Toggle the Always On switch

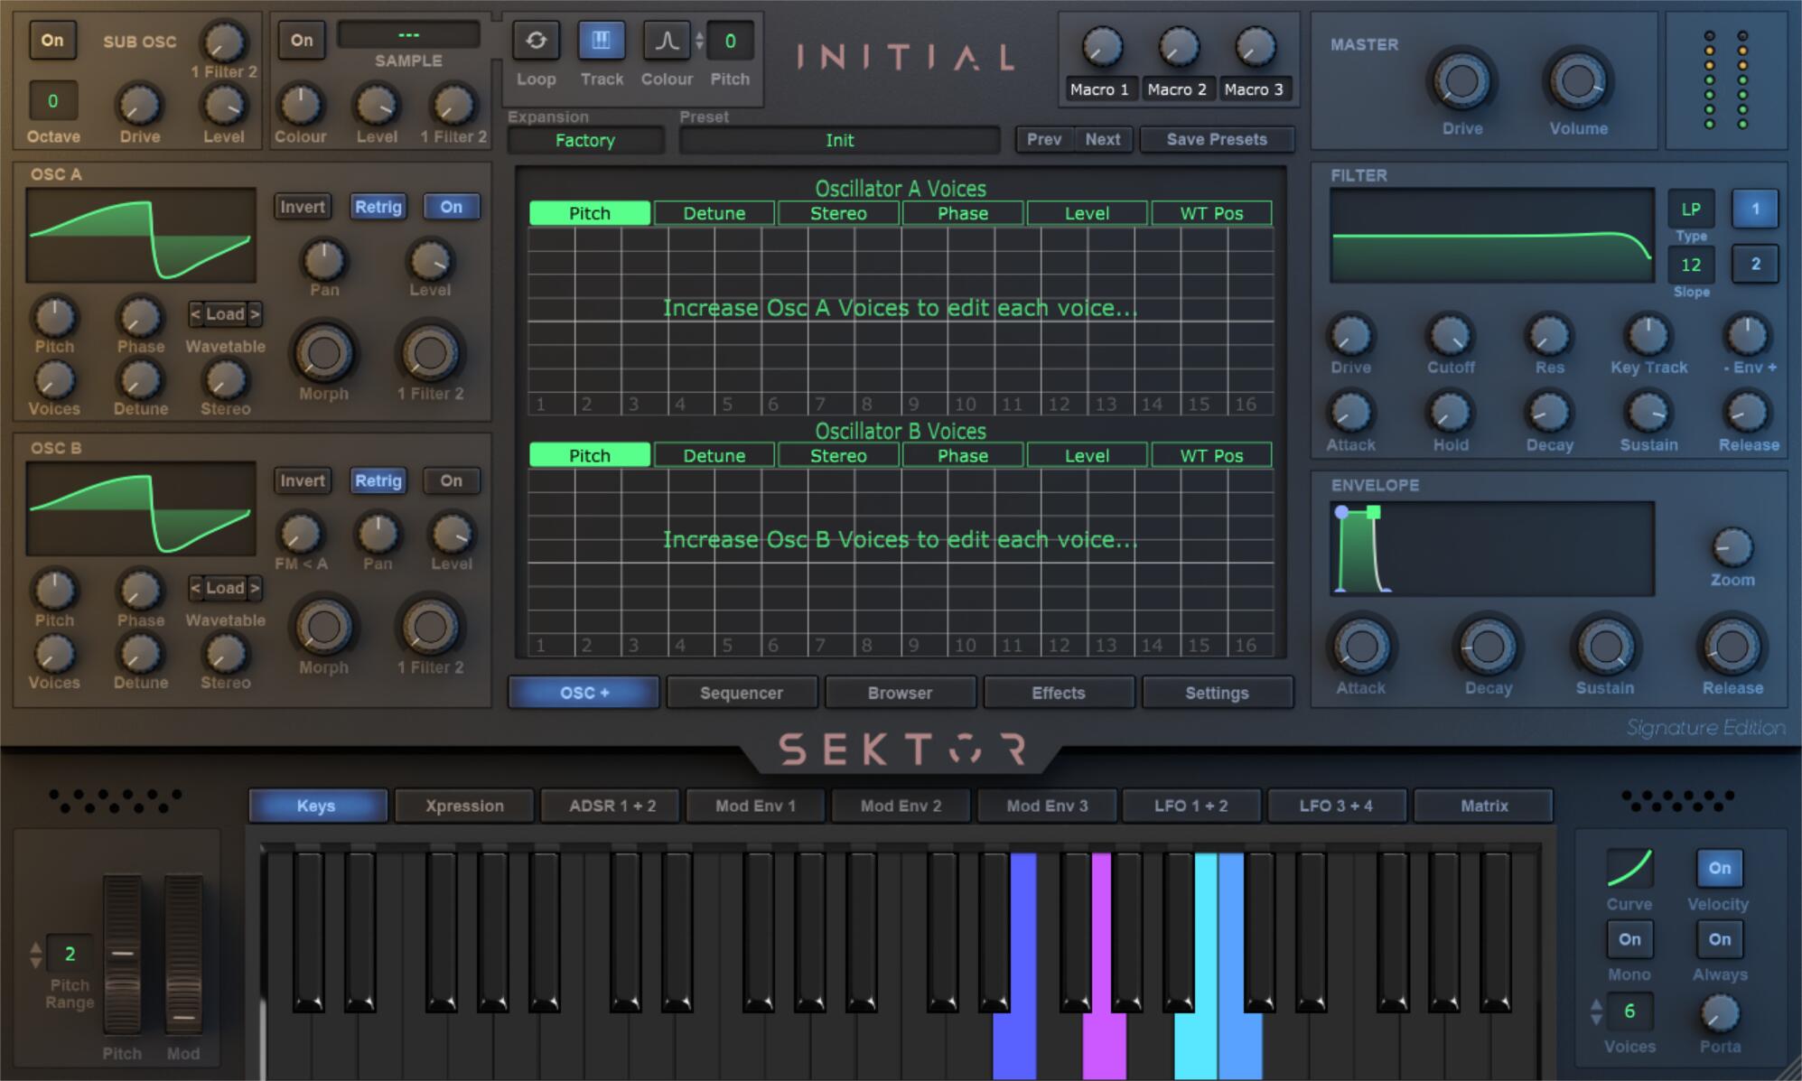[x=1719, y=939]
